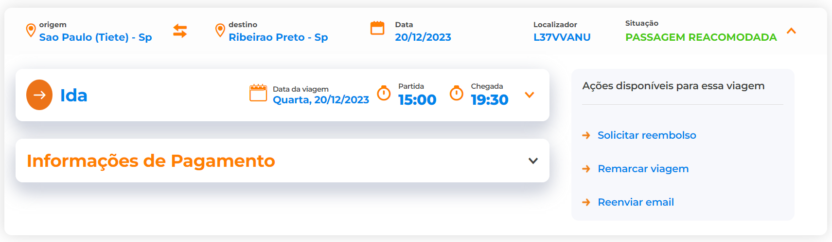Image resolution: width=832 pixels, height=242 pixels.
Task: Click the arrow icon beside Remarcar viagem
Action: pos(586,169)
